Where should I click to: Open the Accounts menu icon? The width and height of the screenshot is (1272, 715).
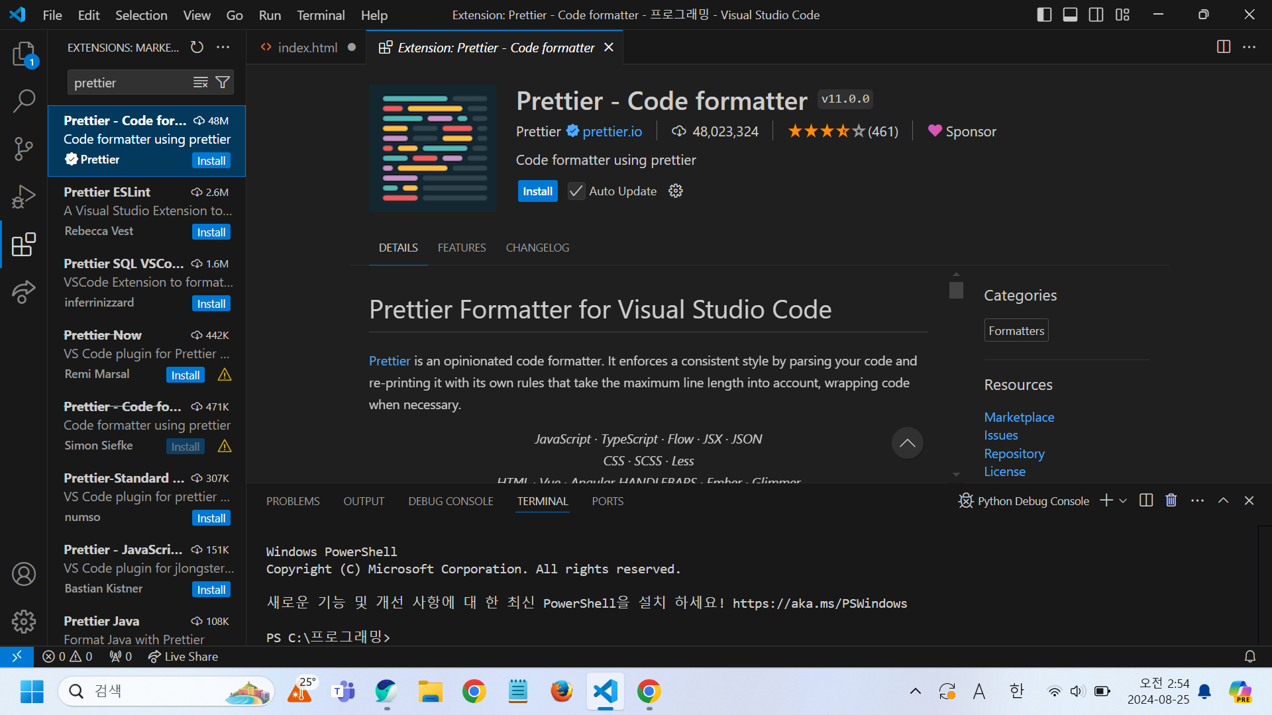tap(24, 574)
